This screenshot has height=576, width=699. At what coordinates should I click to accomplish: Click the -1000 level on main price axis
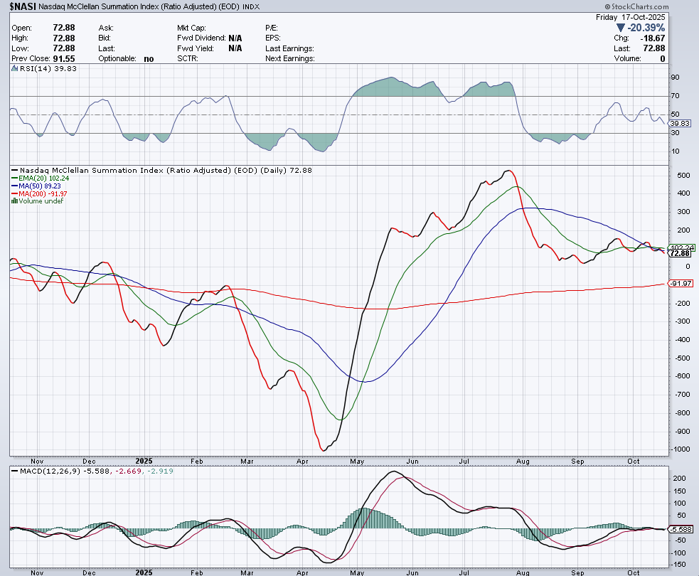[x=681, y=449]
